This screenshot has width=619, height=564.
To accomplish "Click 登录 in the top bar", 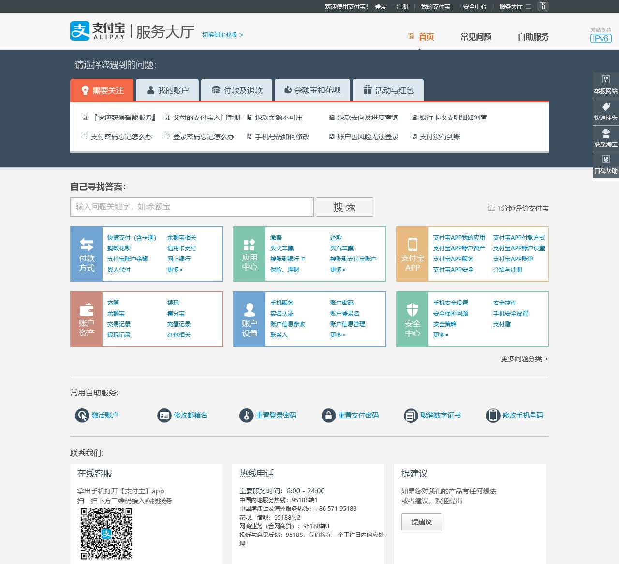I will tap(381, 6).
